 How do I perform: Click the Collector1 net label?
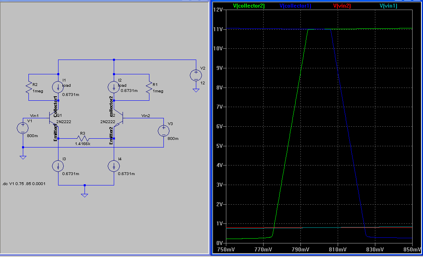pos(56,106)
